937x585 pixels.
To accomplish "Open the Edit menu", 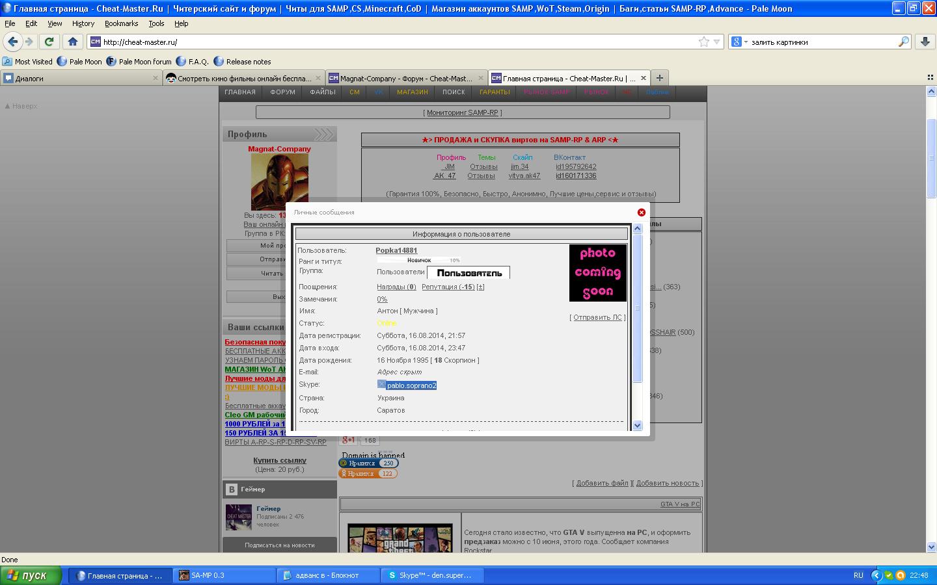I will (31, 23).
